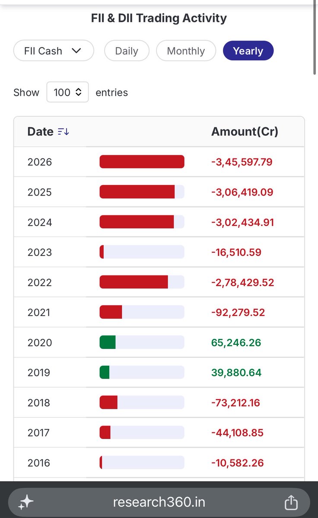
Task: Select the 2022 row year
Action: 39,282
